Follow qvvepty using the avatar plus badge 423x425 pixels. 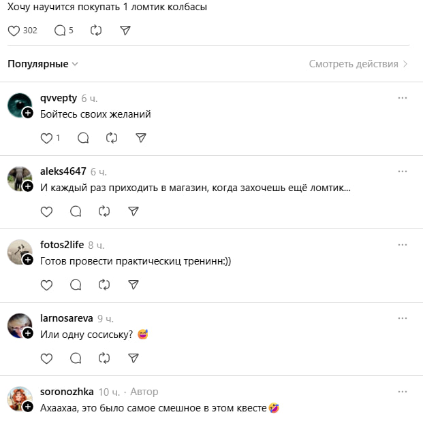(x=28, y=113)
